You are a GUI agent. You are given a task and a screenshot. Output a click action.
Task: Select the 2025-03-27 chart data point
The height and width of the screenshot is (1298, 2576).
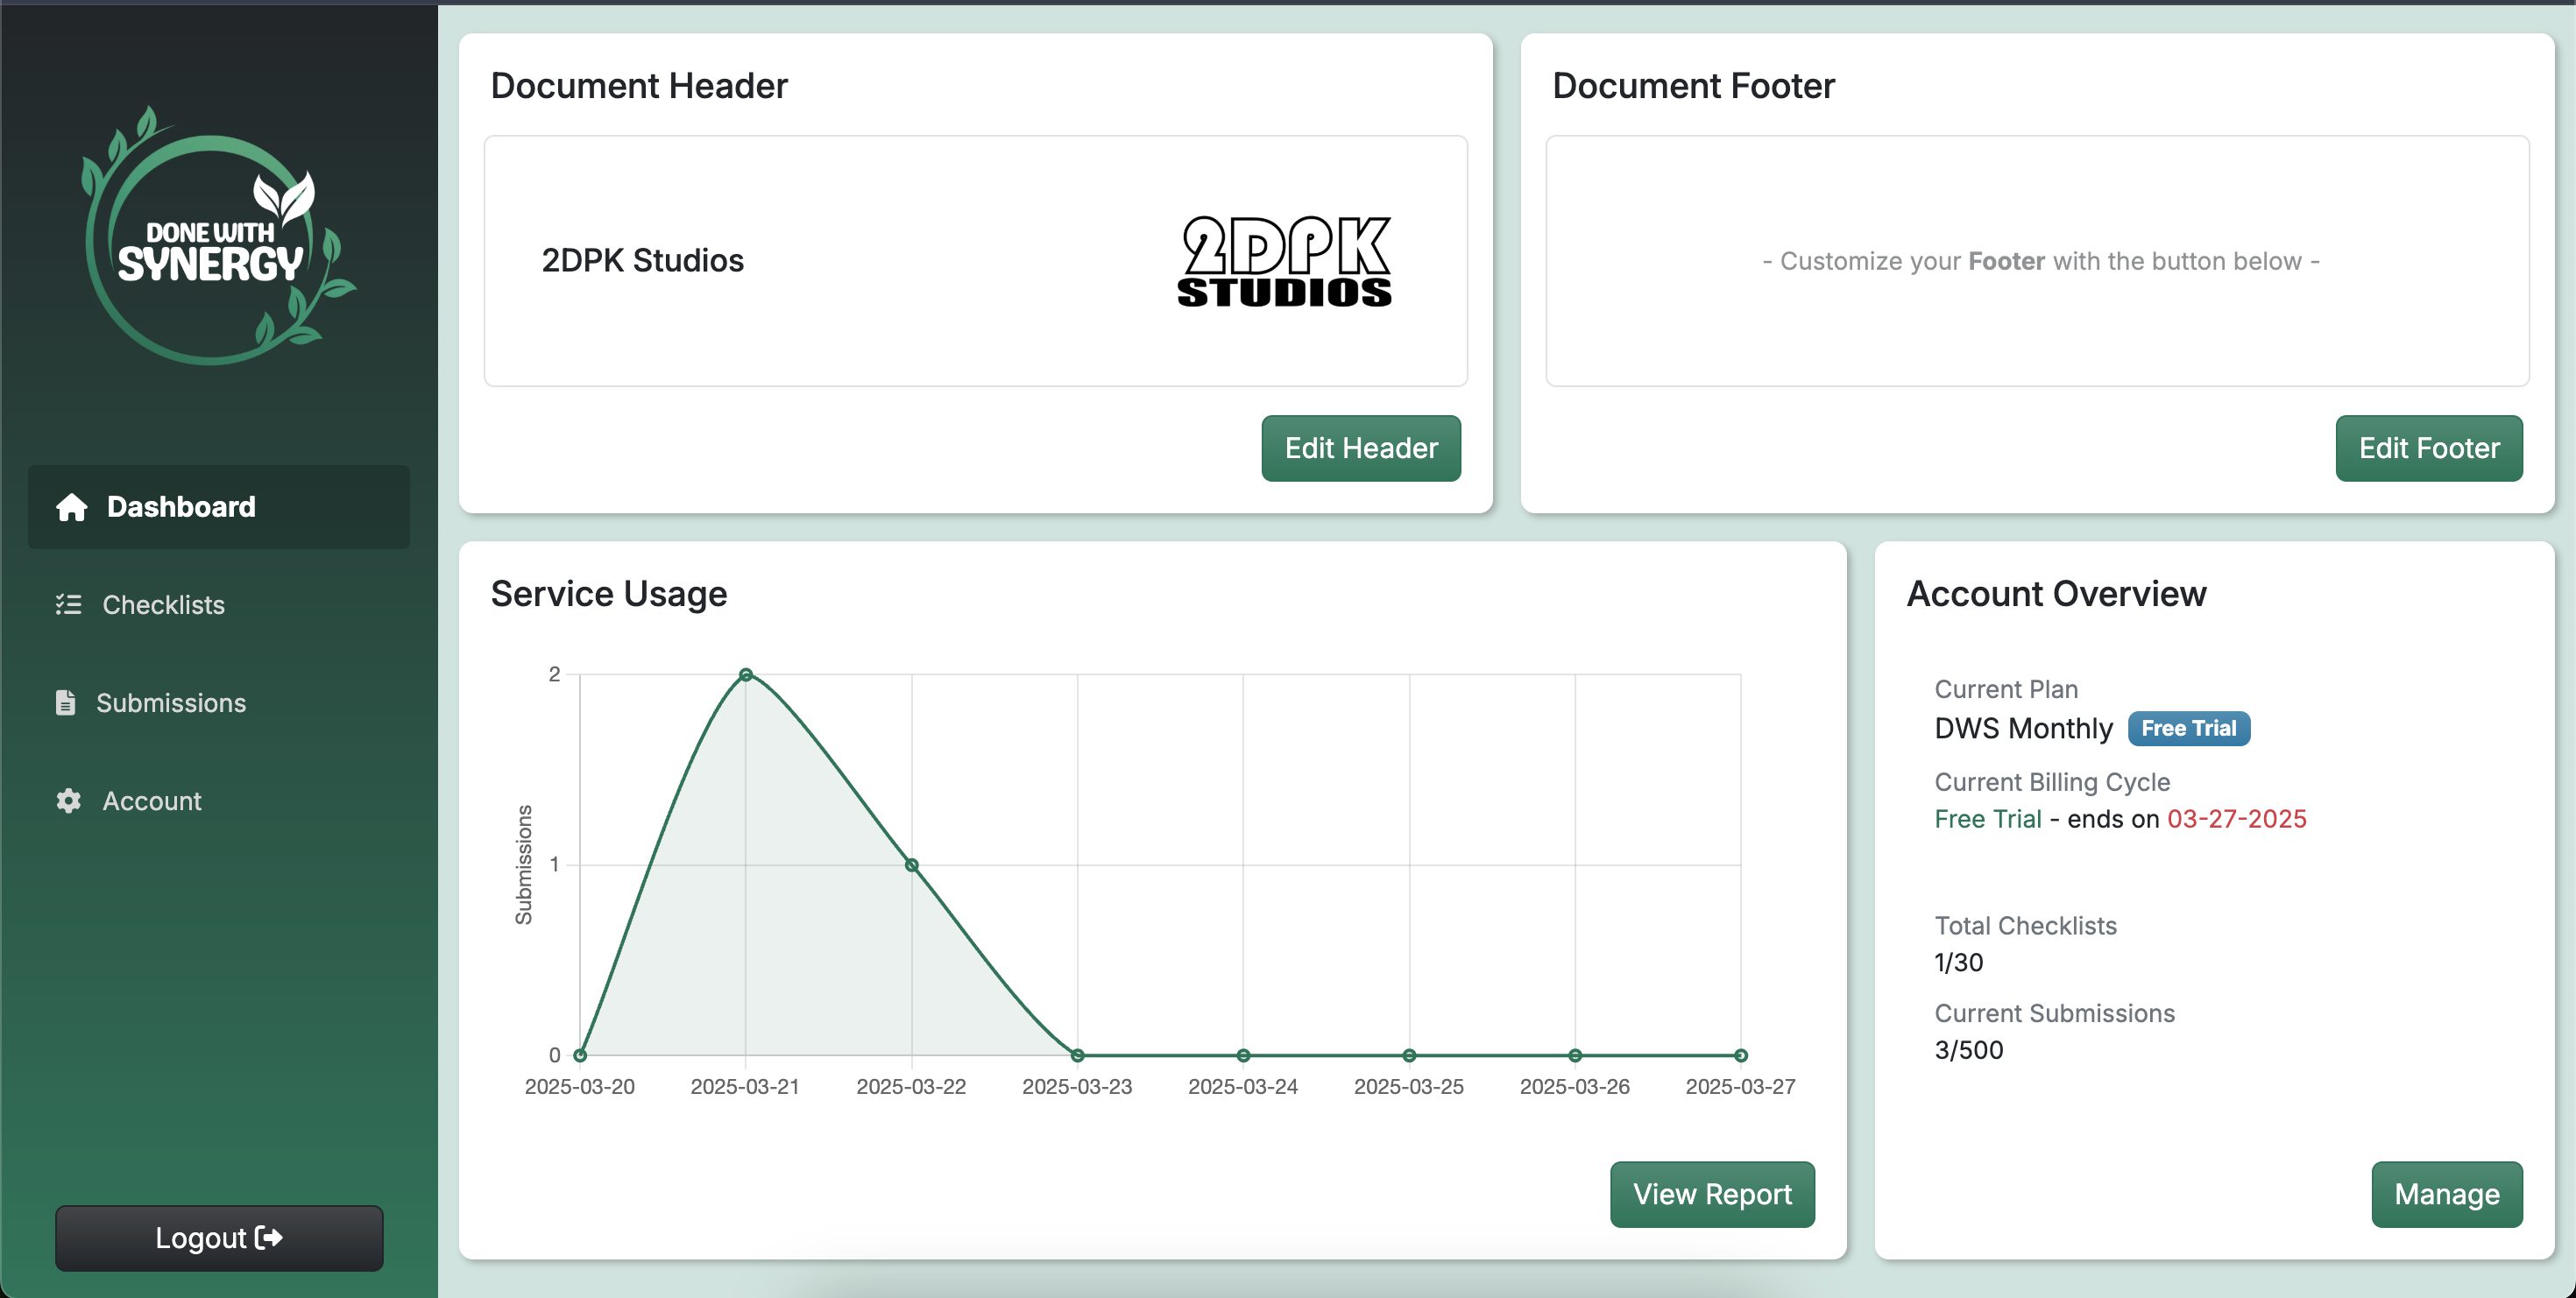pyautogui.click(x=1741, y=1055)
